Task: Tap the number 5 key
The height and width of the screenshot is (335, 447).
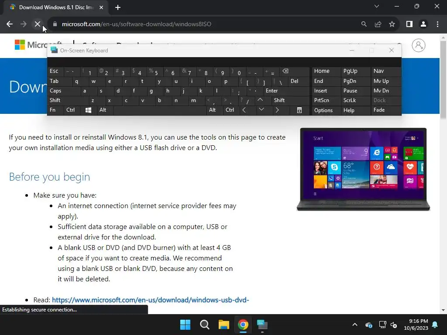Action: pyautogui.click(x=156, y=71)
